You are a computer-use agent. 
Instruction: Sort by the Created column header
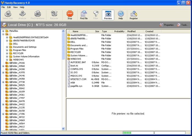152,31
